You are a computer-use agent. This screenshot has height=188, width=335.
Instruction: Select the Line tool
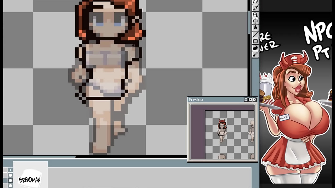click(255, 35)
